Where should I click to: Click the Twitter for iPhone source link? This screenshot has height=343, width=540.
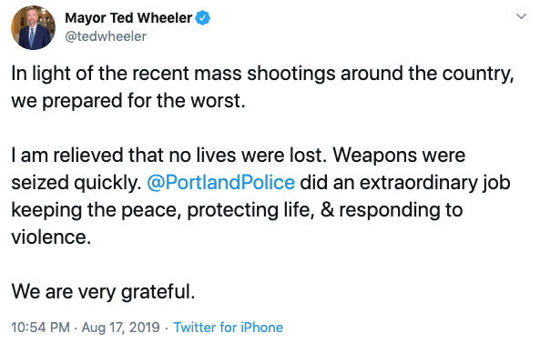click(228, 328)
